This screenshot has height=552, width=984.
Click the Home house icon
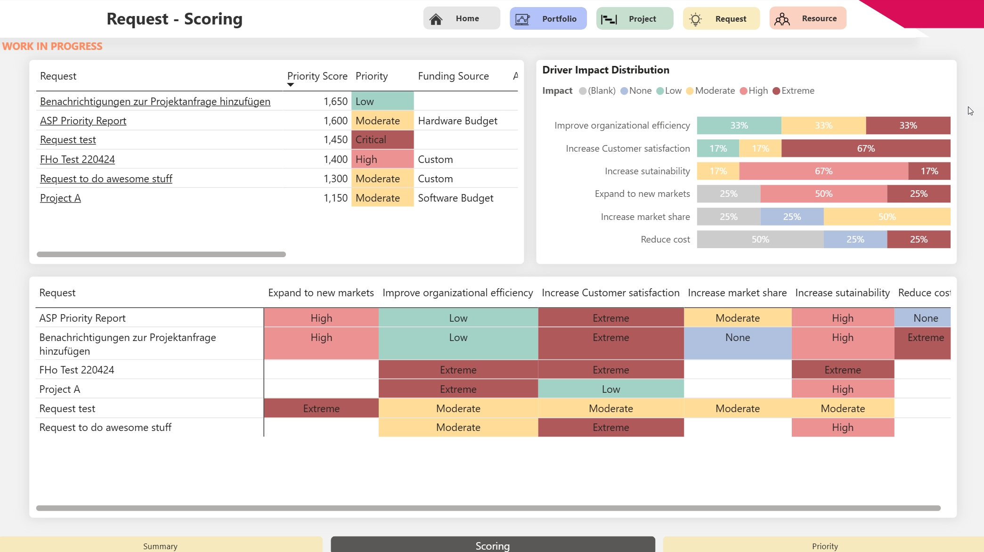pyautogui.click(x=436, y=19)
